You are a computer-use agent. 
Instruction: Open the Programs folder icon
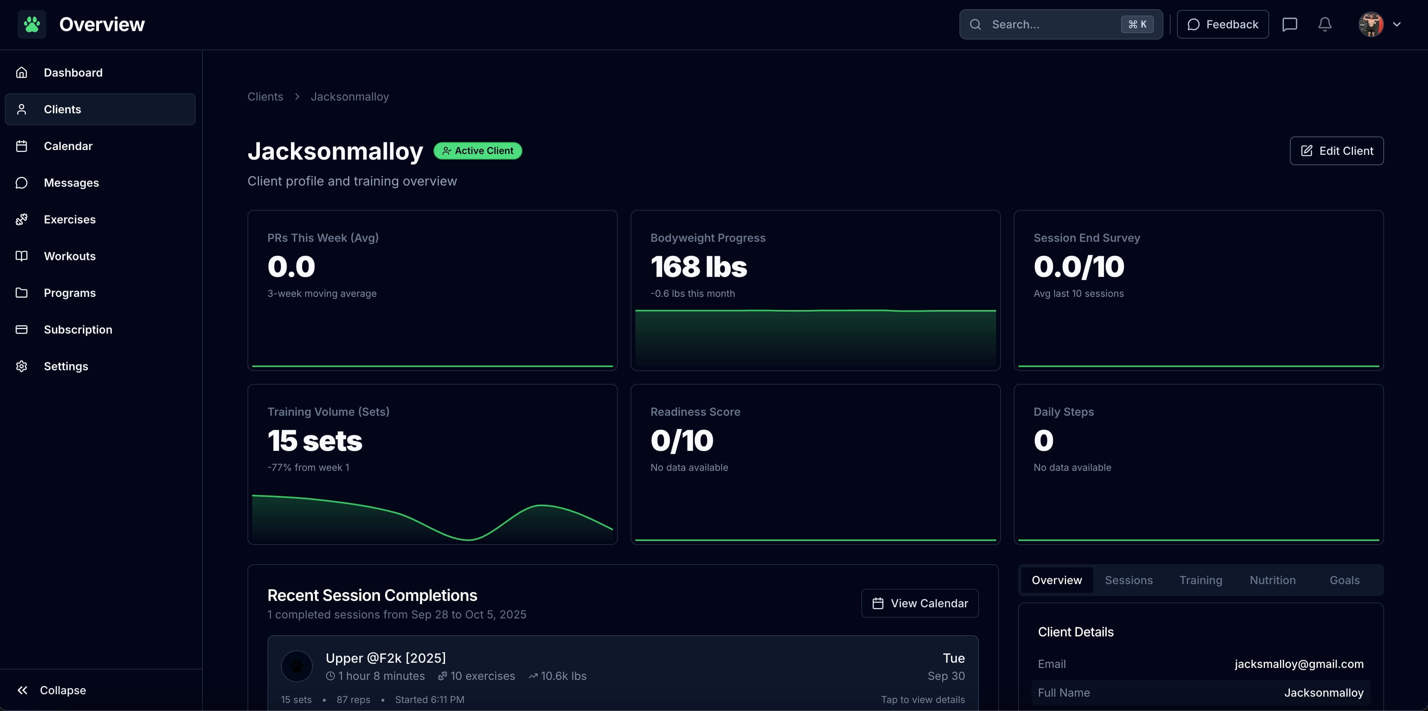tap(22, 292)
